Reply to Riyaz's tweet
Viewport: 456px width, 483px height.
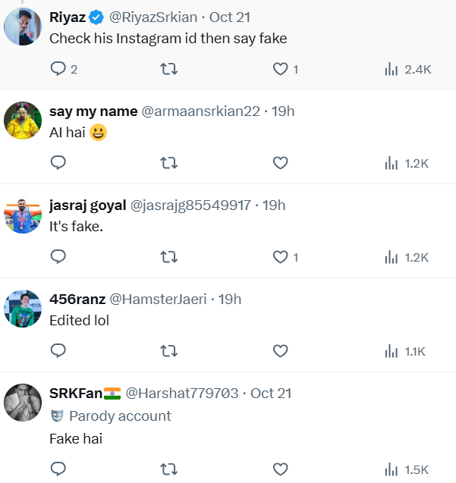coord(58,69)
